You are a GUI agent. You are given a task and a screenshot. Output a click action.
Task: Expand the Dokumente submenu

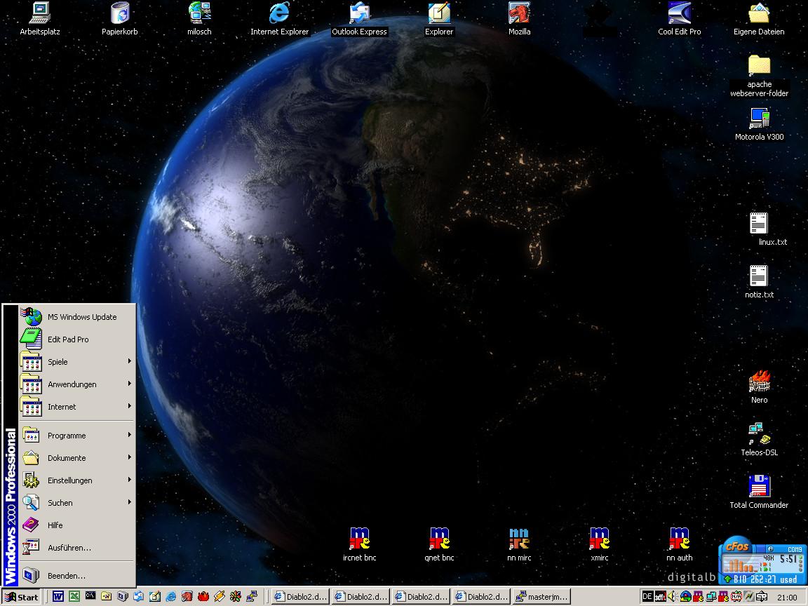pos(77,457)
